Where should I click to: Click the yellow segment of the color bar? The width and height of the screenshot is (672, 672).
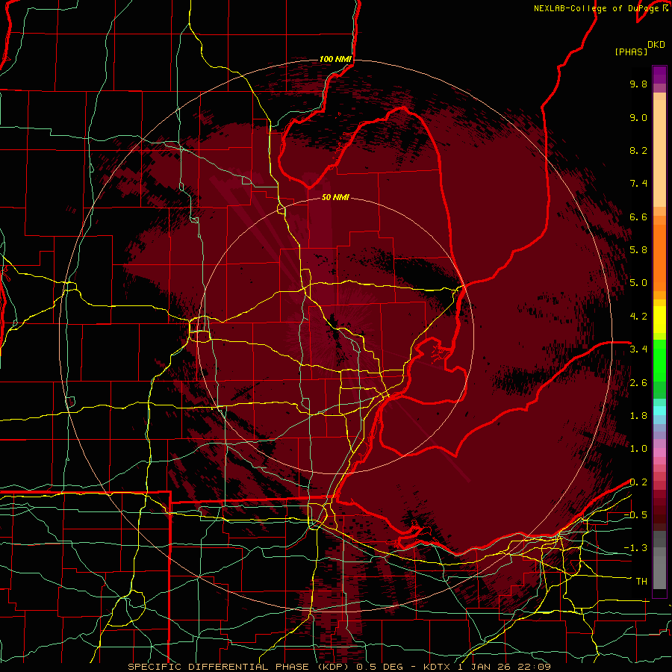(659, 320)
